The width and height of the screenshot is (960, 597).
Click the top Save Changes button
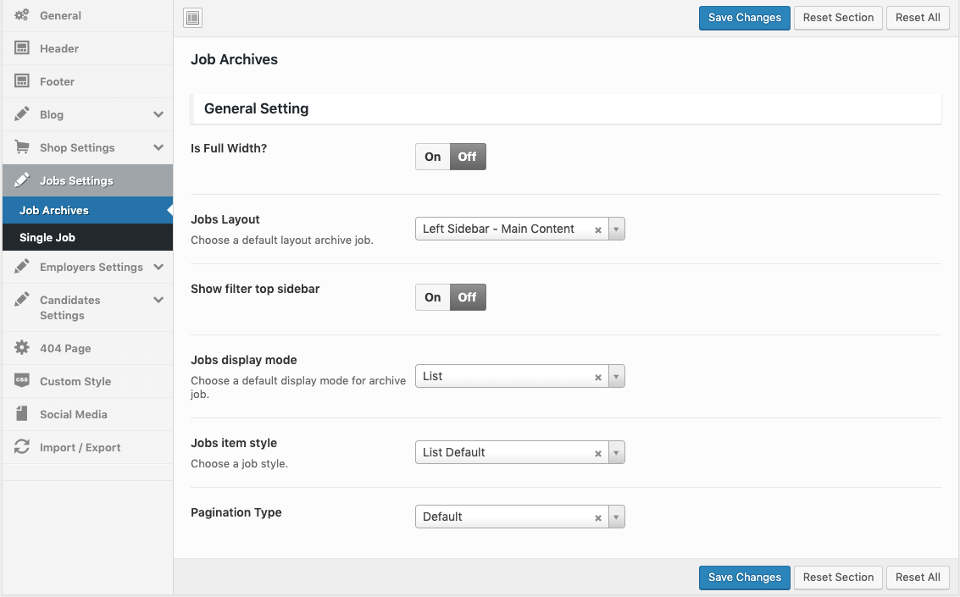(x=744, y=18)
